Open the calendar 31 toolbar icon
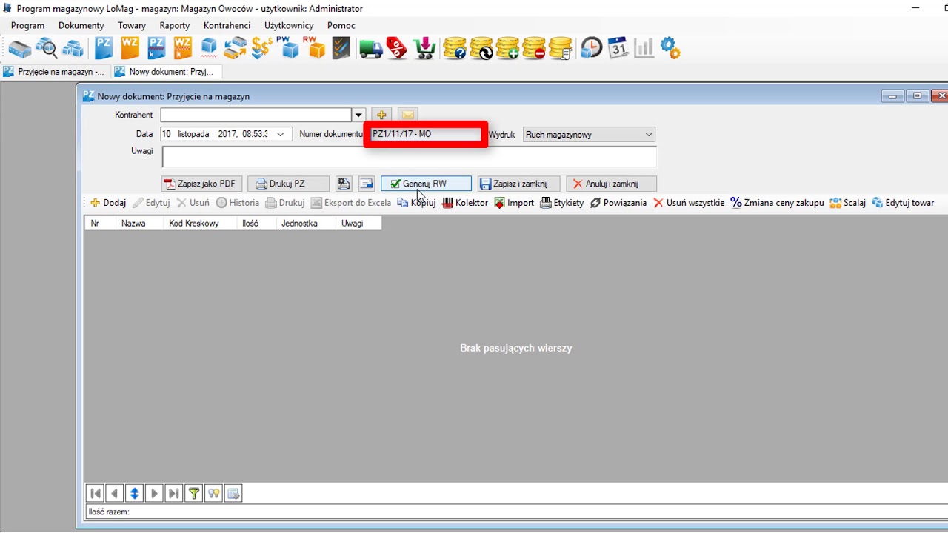Image resolution: width=948 pixels, height=533 pixels. point(618,49)
